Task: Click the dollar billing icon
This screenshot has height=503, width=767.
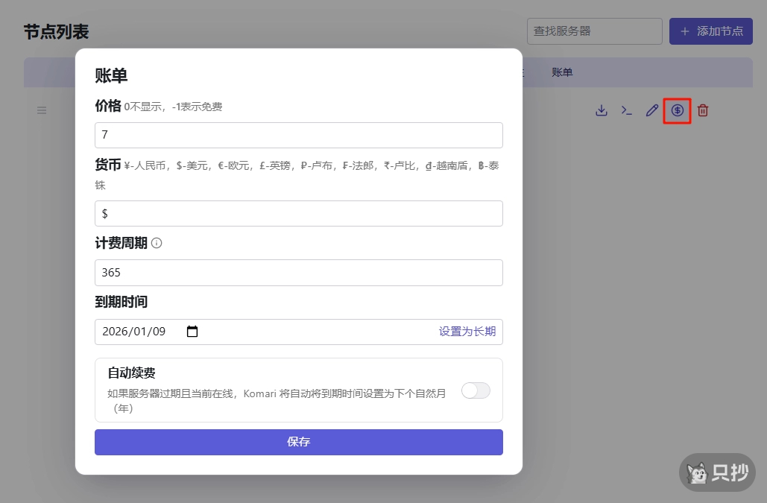Action: (677, 110)
